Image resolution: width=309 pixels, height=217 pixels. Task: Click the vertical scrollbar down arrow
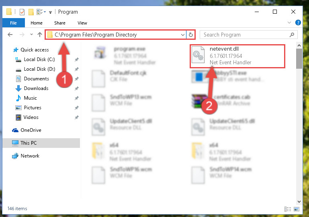pos(299,201)
